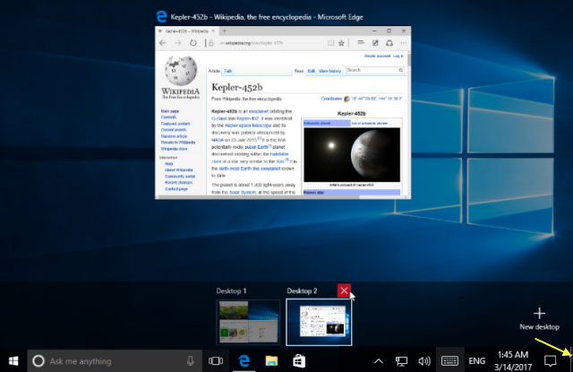The image size is (573, 372).
Task: Open the clock showing 1:45 AM
Action: (x=513, y=360)
